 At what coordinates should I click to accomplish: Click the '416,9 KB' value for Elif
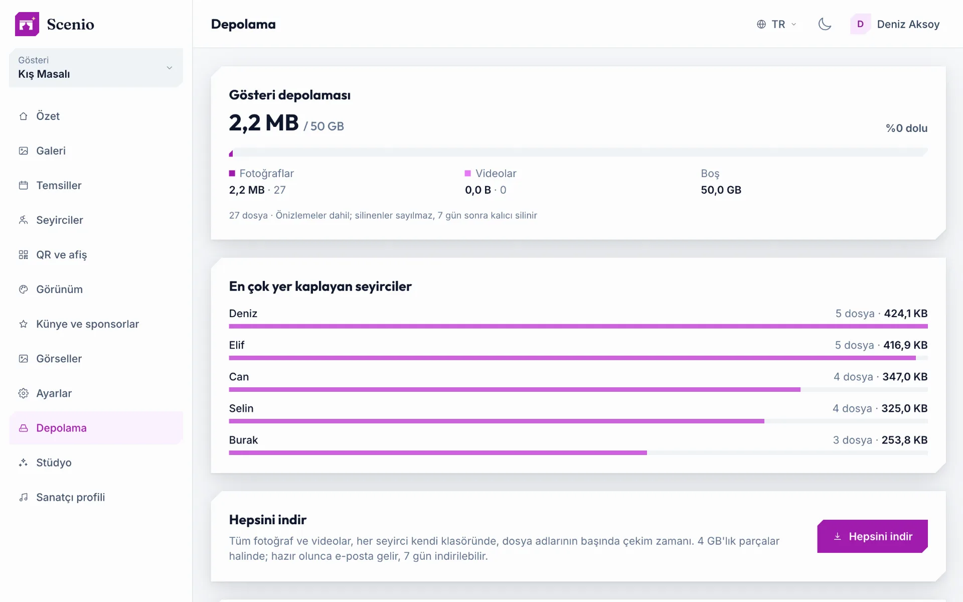point(905,345)
